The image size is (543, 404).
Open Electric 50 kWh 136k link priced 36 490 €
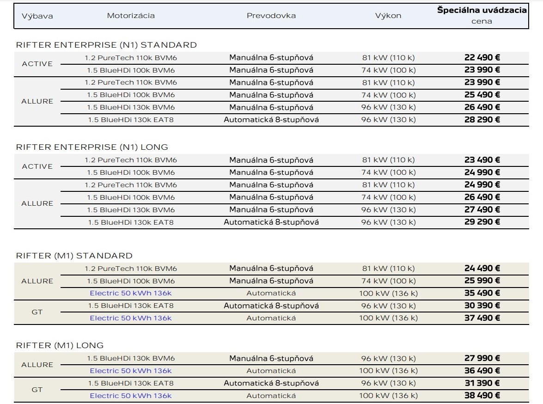pos(131,371)
